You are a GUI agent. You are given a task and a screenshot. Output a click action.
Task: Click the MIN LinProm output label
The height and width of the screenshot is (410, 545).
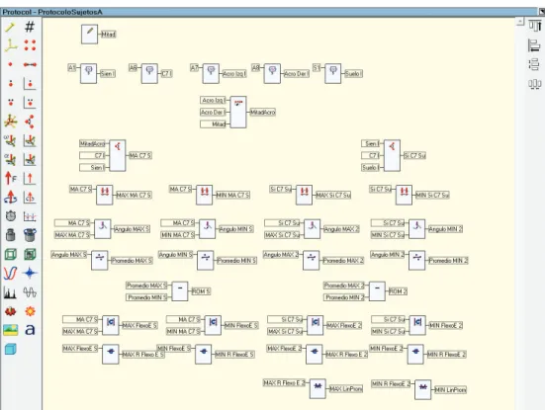(450, 390)
